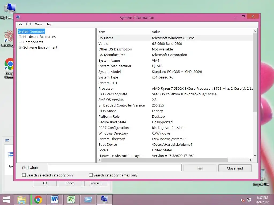Click the horizontal scrollbar thumb in details pane
Screen dimensions: 274x205
click(165, 160)
